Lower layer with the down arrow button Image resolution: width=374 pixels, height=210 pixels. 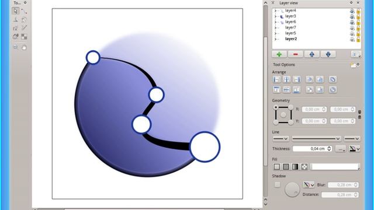tap(328, 54)
